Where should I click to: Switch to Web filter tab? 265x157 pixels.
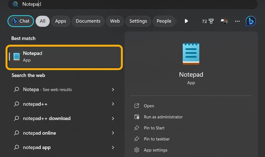pyautogui.click(x=115, y=21)
